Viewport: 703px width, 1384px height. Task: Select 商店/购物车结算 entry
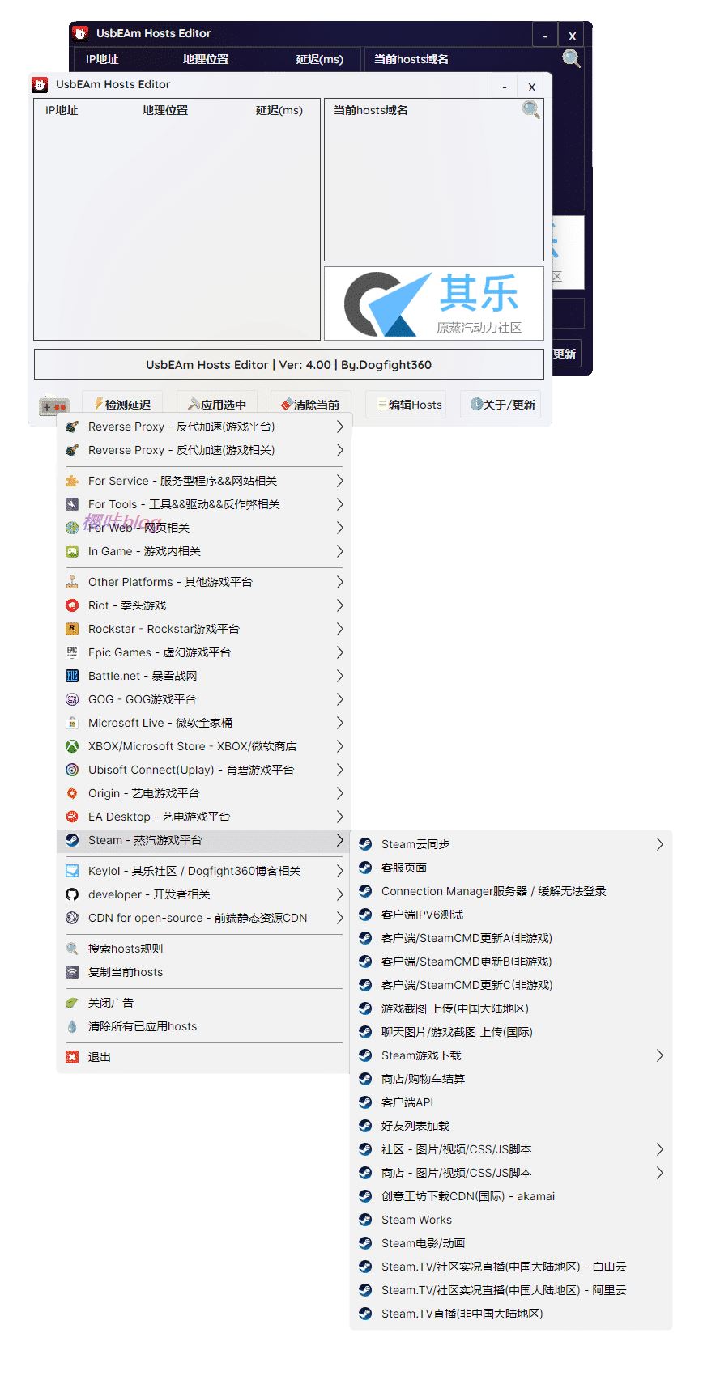[511, 1079]
